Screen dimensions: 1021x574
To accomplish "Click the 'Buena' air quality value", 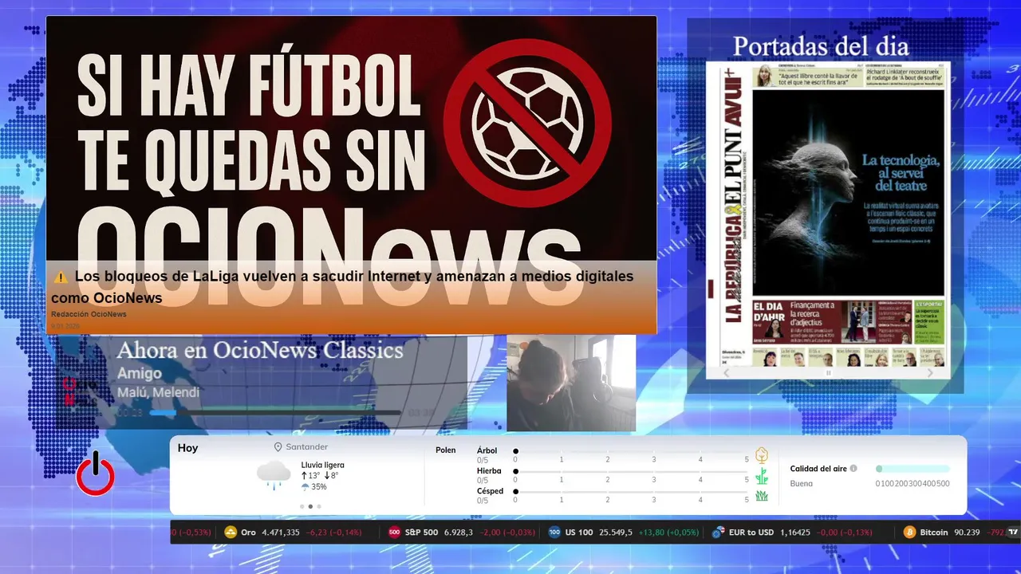I will click(x=802, y=483).
